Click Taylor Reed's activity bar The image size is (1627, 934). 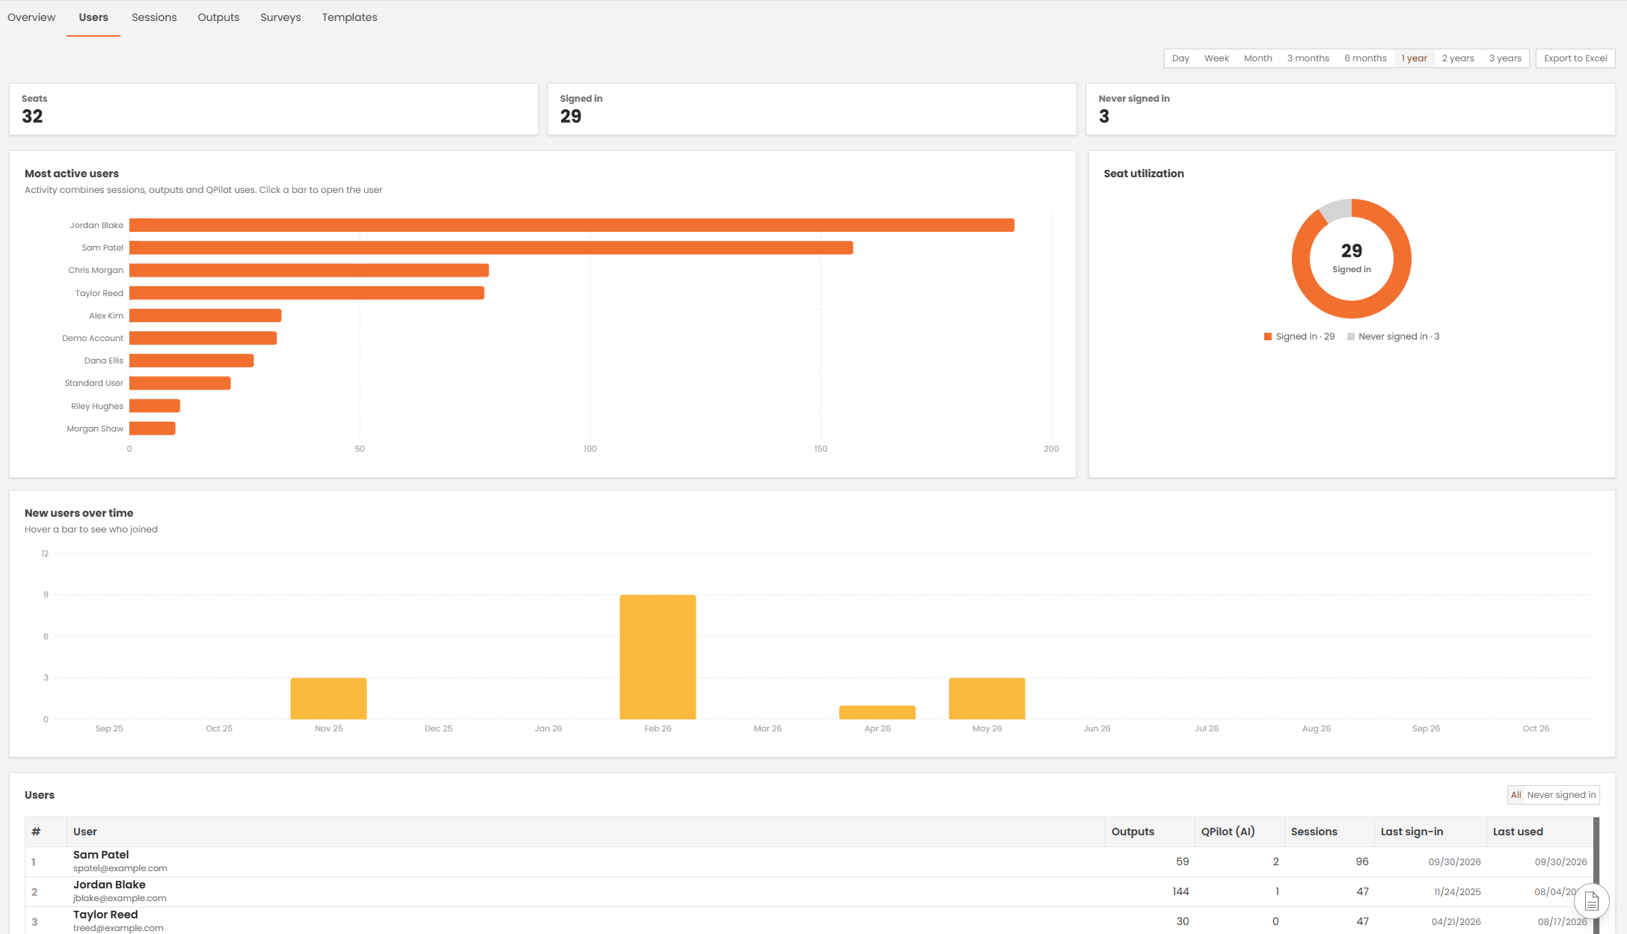coord(307,293)
